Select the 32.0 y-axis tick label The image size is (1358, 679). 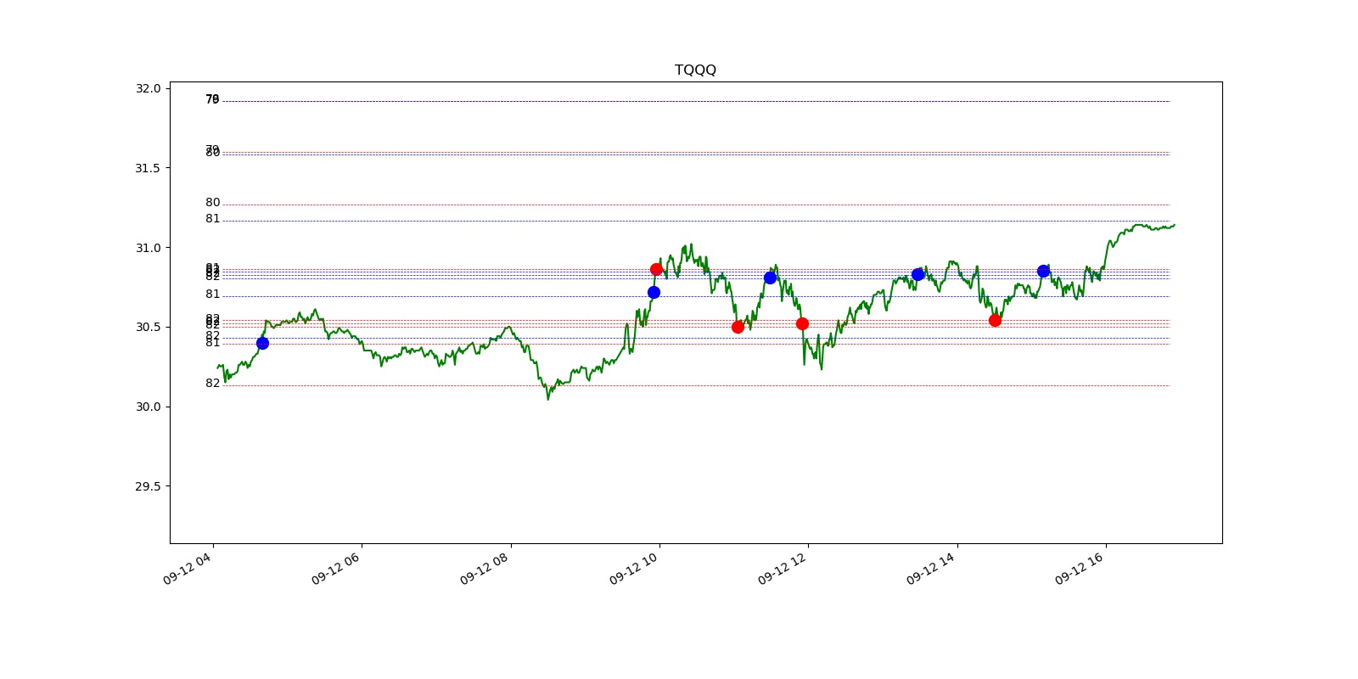pyautogui.click(x=148, y=88)
